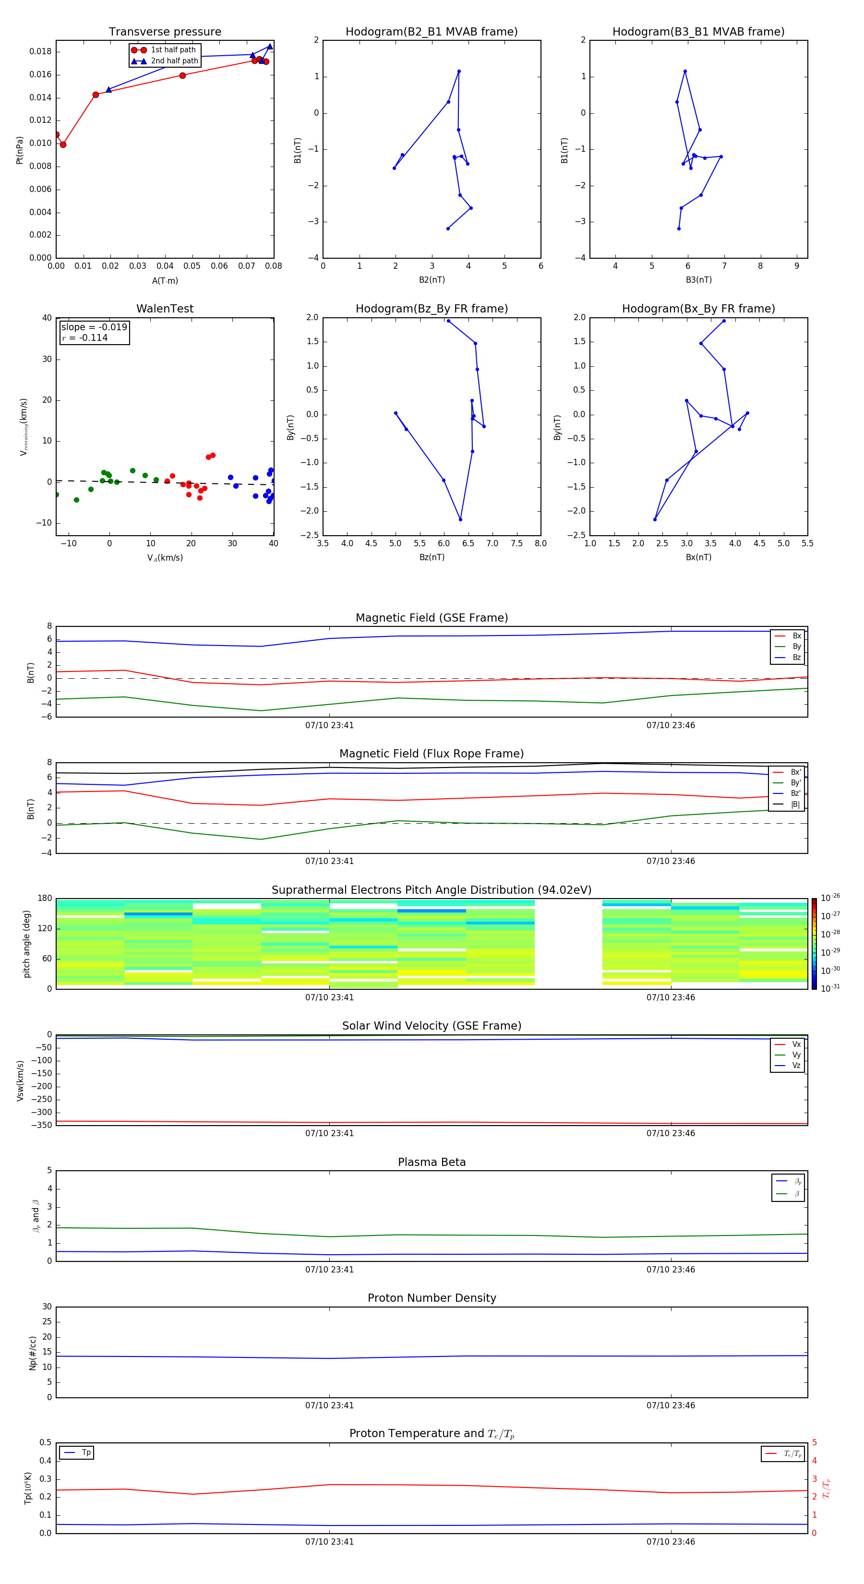Select the 'By' entry in GSE legend
The width and height of the screenshot is (864, 1584).
point(788,646)
